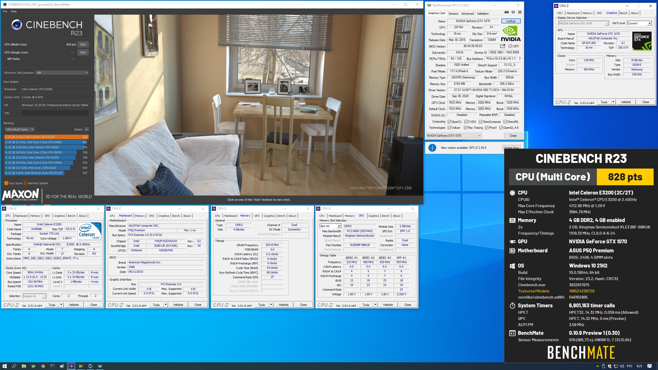This screenshot has width=658, height=370.
Task: Click the BIOS export share icon in GPU-Z
Action: [503, 46]
